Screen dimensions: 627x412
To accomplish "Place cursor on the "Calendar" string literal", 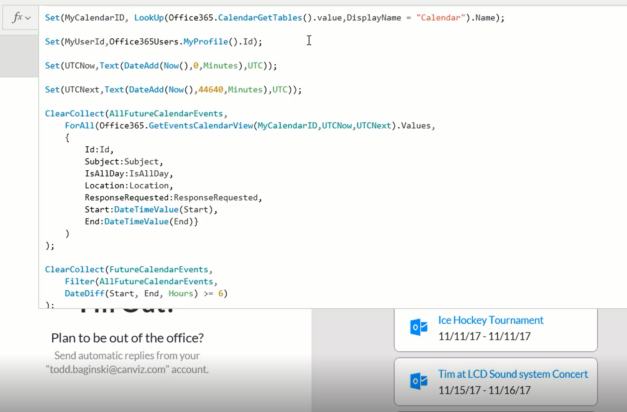I will tap(440, 18).
